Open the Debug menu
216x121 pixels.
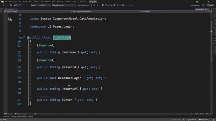[x=36, y=2]
